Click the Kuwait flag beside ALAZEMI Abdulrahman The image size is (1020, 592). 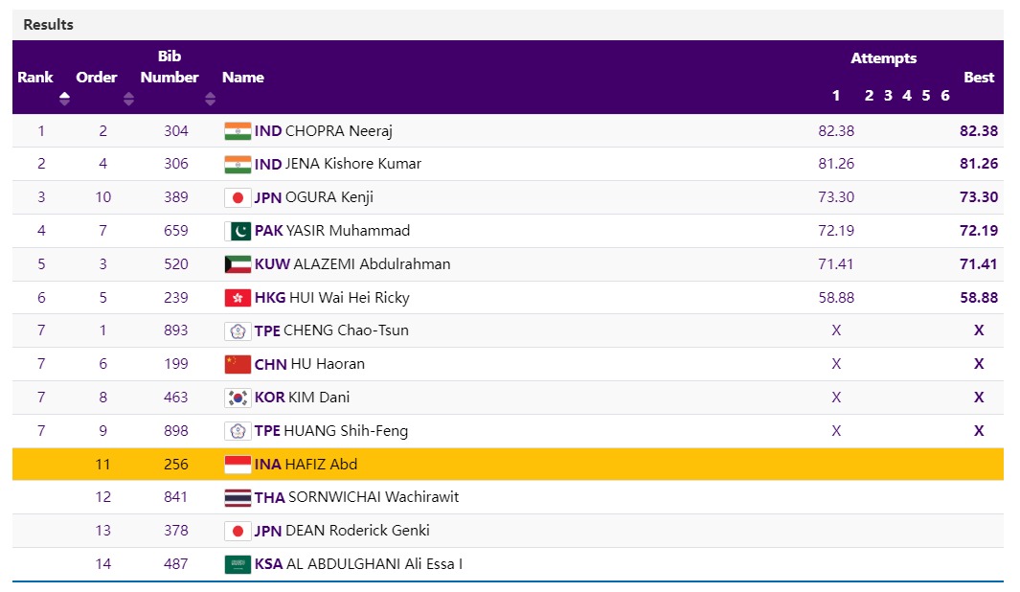click(x=237, y=264)
